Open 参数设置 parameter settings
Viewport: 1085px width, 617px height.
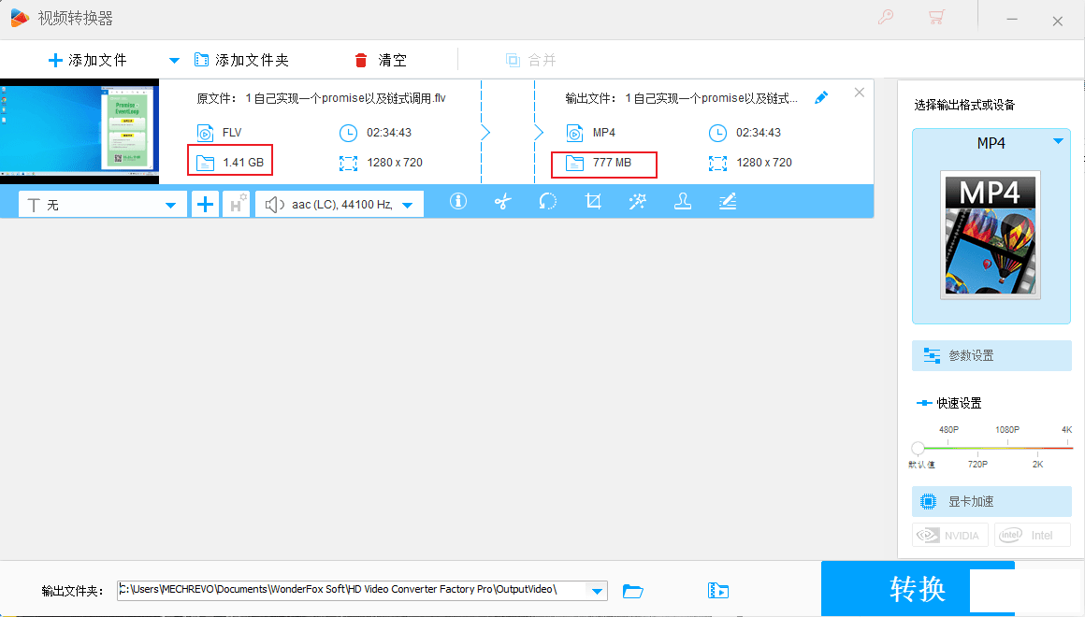point(991,355)
